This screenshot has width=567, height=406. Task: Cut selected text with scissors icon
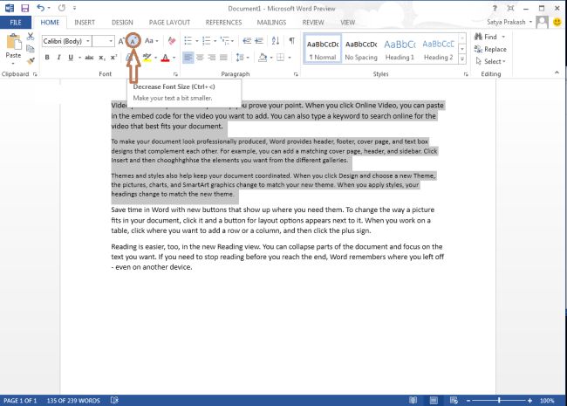31,36
